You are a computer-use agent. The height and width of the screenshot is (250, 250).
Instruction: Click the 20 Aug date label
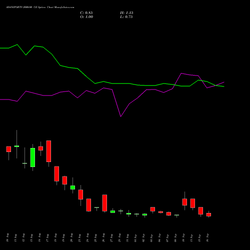coord(71,237)
